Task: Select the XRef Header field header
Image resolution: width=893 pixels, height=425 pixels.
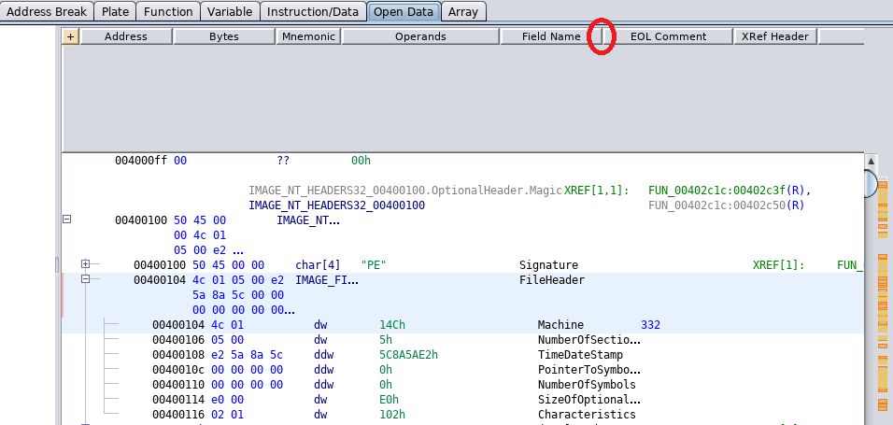Action: coord(775,36)
